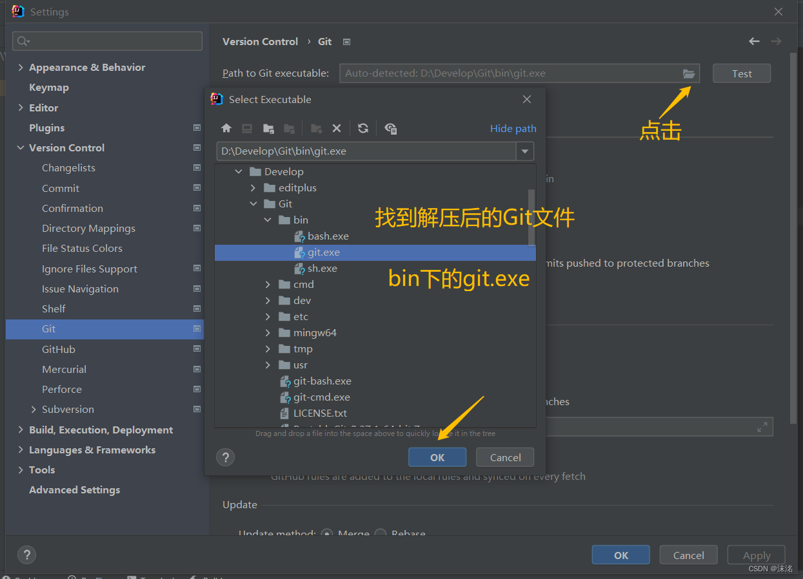Click the Hide path link
803x579 pixels.
[x=513, y=128]
